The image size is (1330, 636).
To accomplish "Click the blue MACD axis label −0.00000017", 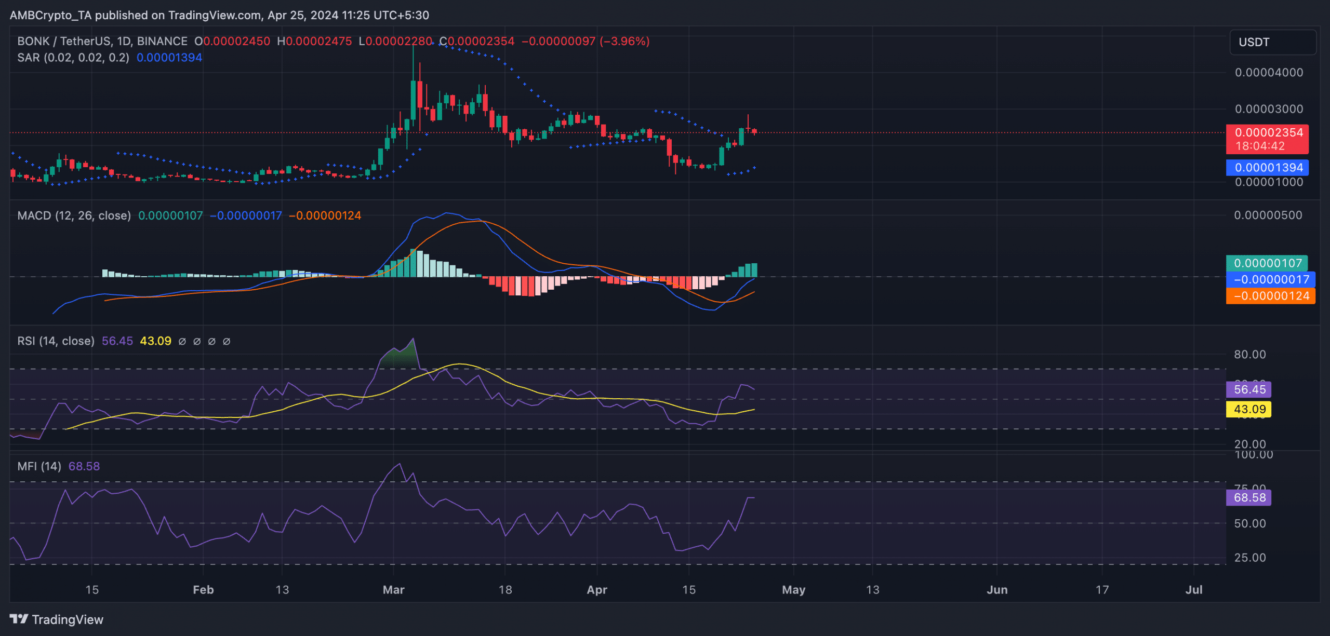I will [1271, 279].
